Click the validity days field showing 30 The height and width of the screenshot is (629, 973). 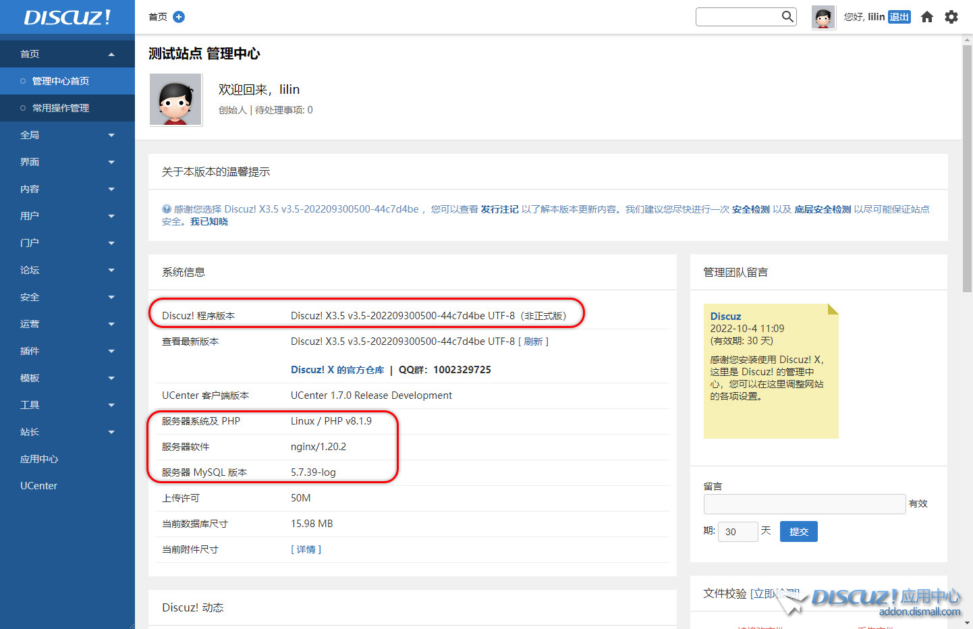[738, 532]
